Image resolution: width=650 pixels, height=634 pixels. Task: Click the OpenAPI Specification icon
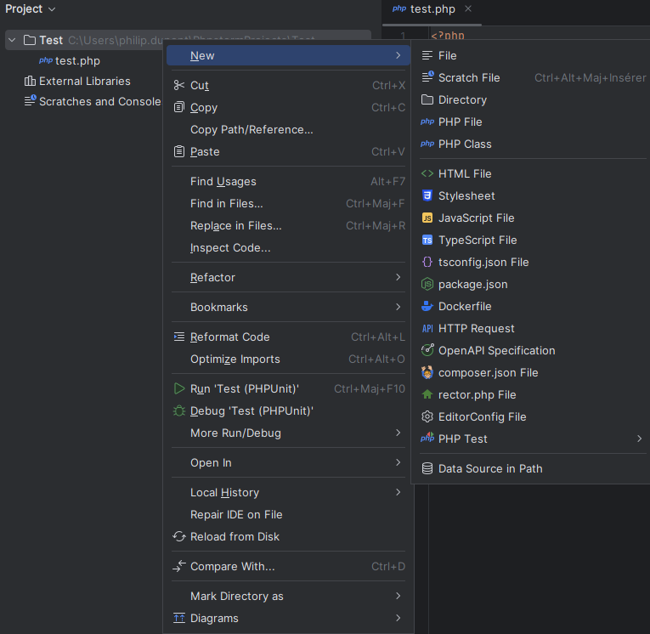coord(427,350)
